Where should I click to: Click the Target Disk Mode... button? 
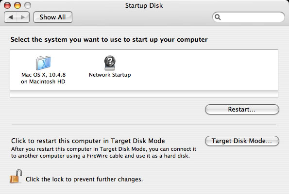242,141
